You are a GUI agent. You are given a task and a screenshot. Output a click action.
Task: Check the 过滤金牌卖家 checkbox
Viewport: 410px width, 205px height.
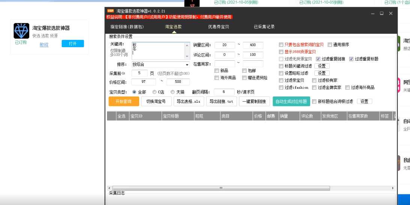click(x=314, y=87)
